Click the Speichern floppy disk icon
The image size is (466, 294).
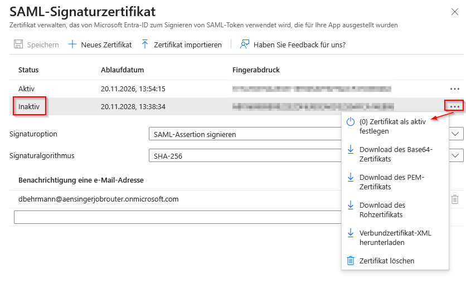18,44
